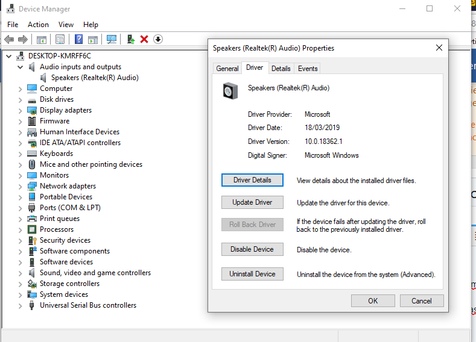Click Cancel in Properties dialog
The height and width of the screenshot is (342, 476).
[x=422, y=301]
